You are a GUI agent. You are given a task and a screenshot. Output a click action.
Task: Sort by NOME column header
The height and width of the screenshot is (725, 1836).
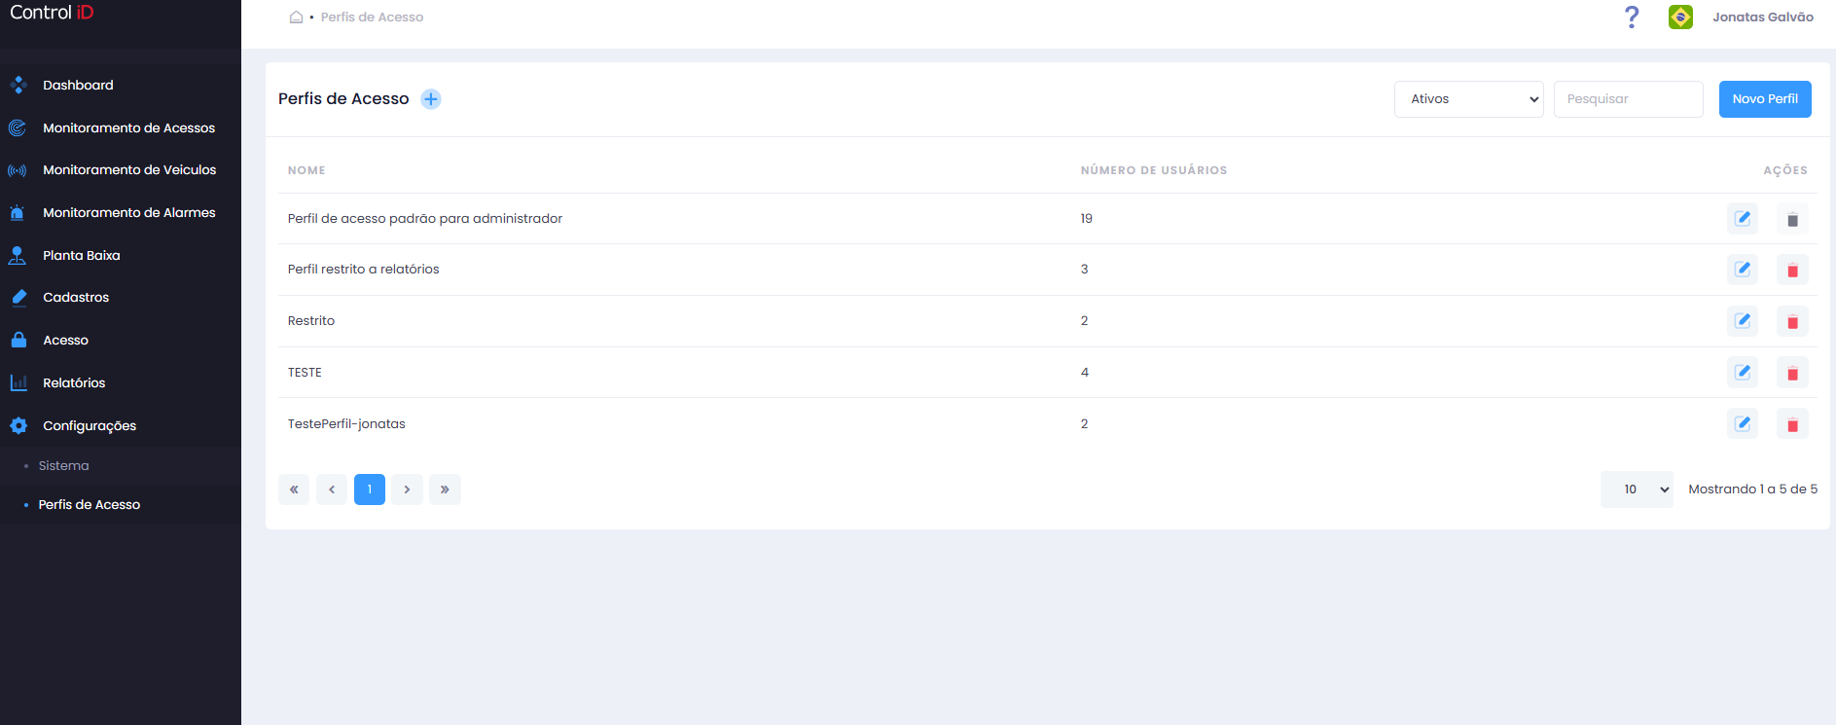306,170
